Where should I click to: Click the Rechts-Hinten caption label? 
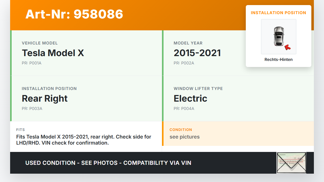coord(278,60)
